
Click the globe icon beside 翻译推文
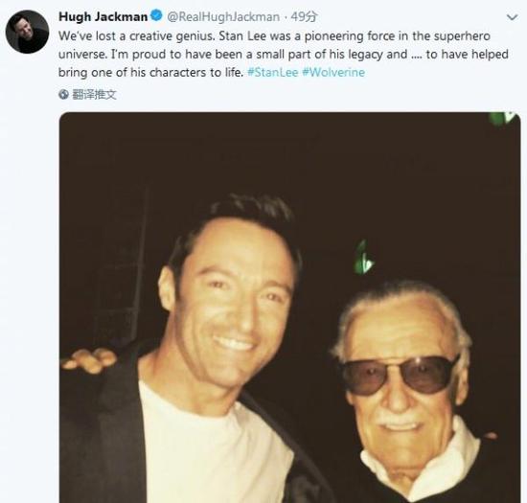point(63,95)
